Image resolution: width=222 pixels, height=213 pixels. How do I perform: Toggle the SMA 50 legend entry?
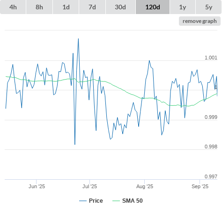point(133,201)
